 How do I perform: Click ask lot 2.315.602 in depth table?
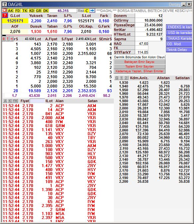click(x=87, y=54)
